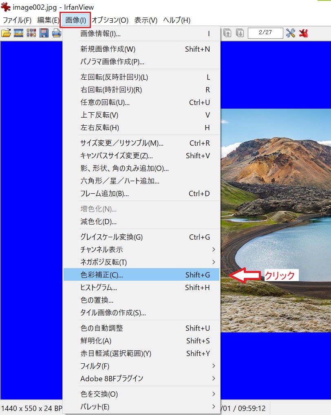The image size is (331, 415).
Task: Choose グレイスケール変換 in the image menu
Action: pos(122,237)
